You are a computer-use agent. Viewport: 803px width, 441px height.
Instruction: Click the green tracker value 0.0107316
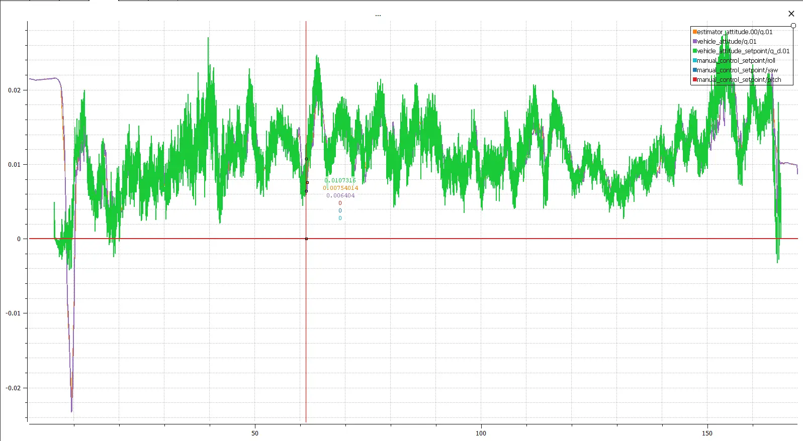pos(340,180)
